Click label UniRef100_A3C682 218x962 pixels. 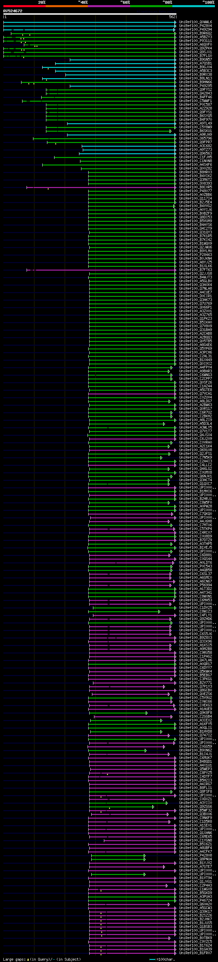[195, 146]
